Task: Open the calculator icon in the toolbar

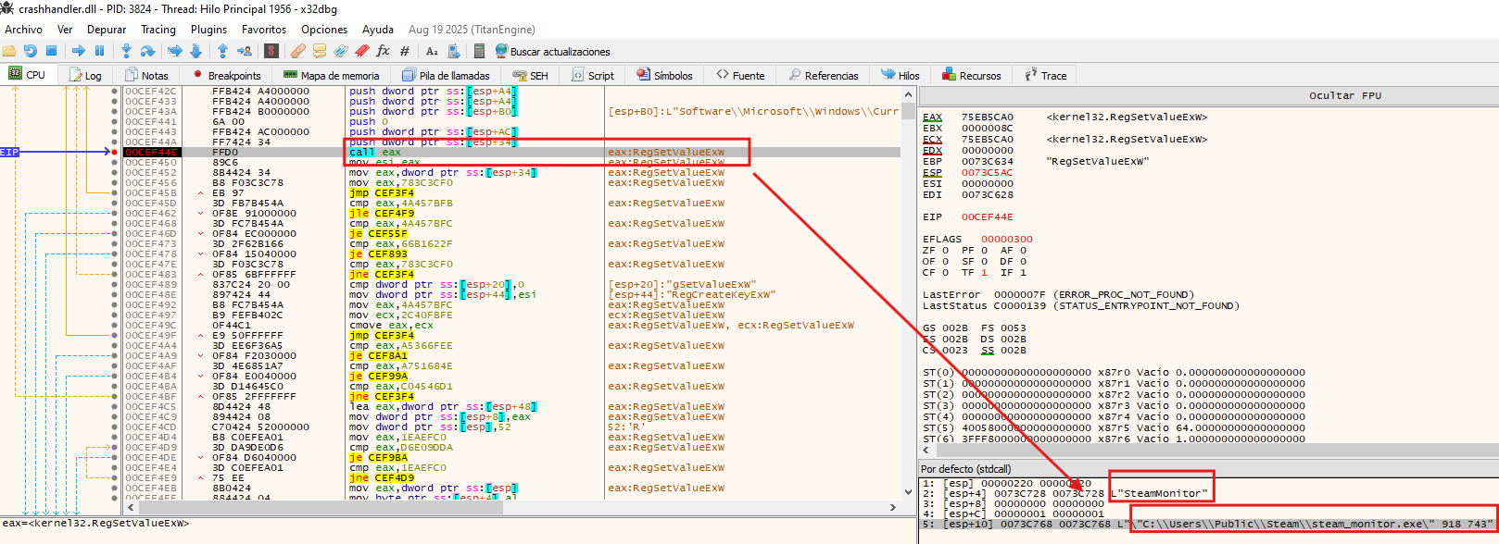Action: coord(479,51)
